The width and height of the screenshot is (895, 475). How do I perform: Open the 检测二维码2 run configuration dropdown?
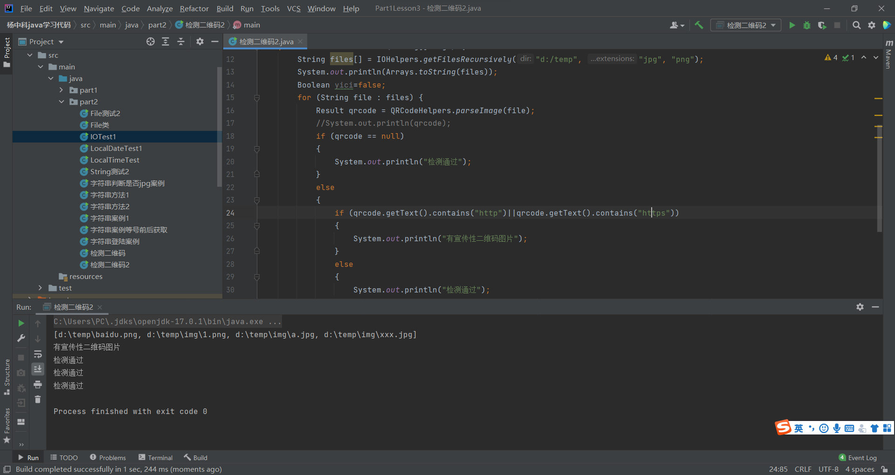(x=746, y=25)
